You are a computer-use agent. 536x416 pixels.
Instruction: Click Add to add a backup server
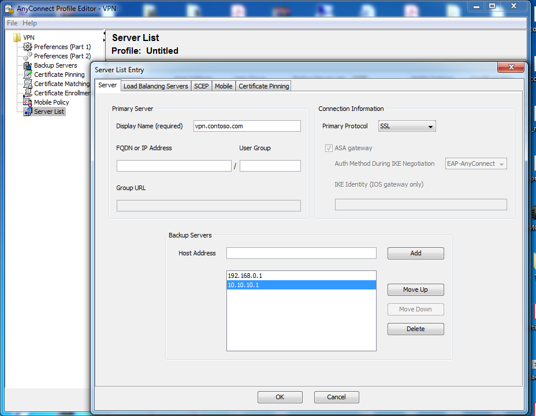point(415,253)
